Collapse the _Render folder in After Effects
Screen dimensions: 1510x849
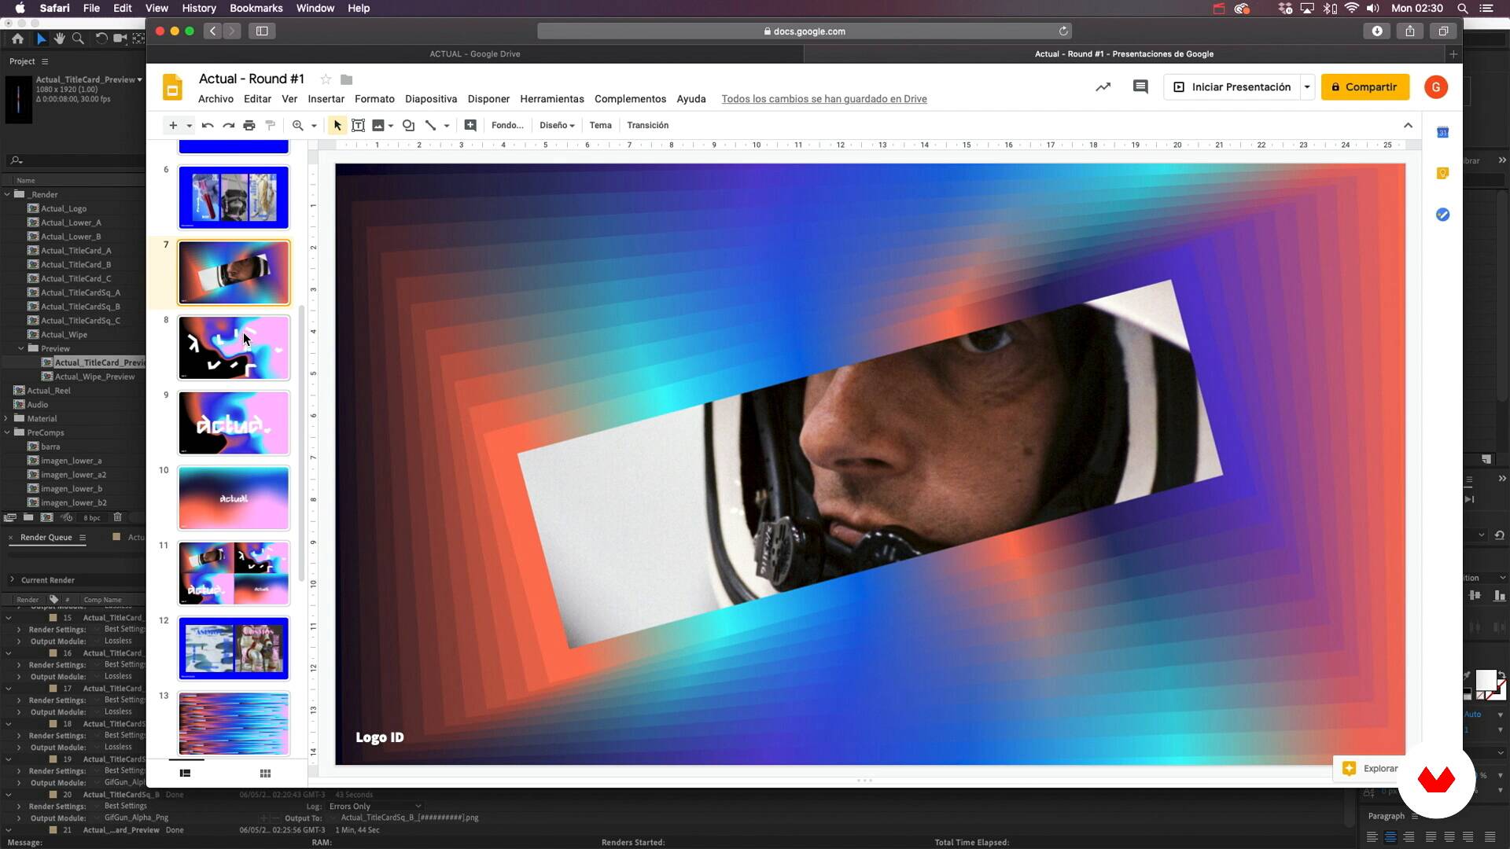click(x=7, y=194)
